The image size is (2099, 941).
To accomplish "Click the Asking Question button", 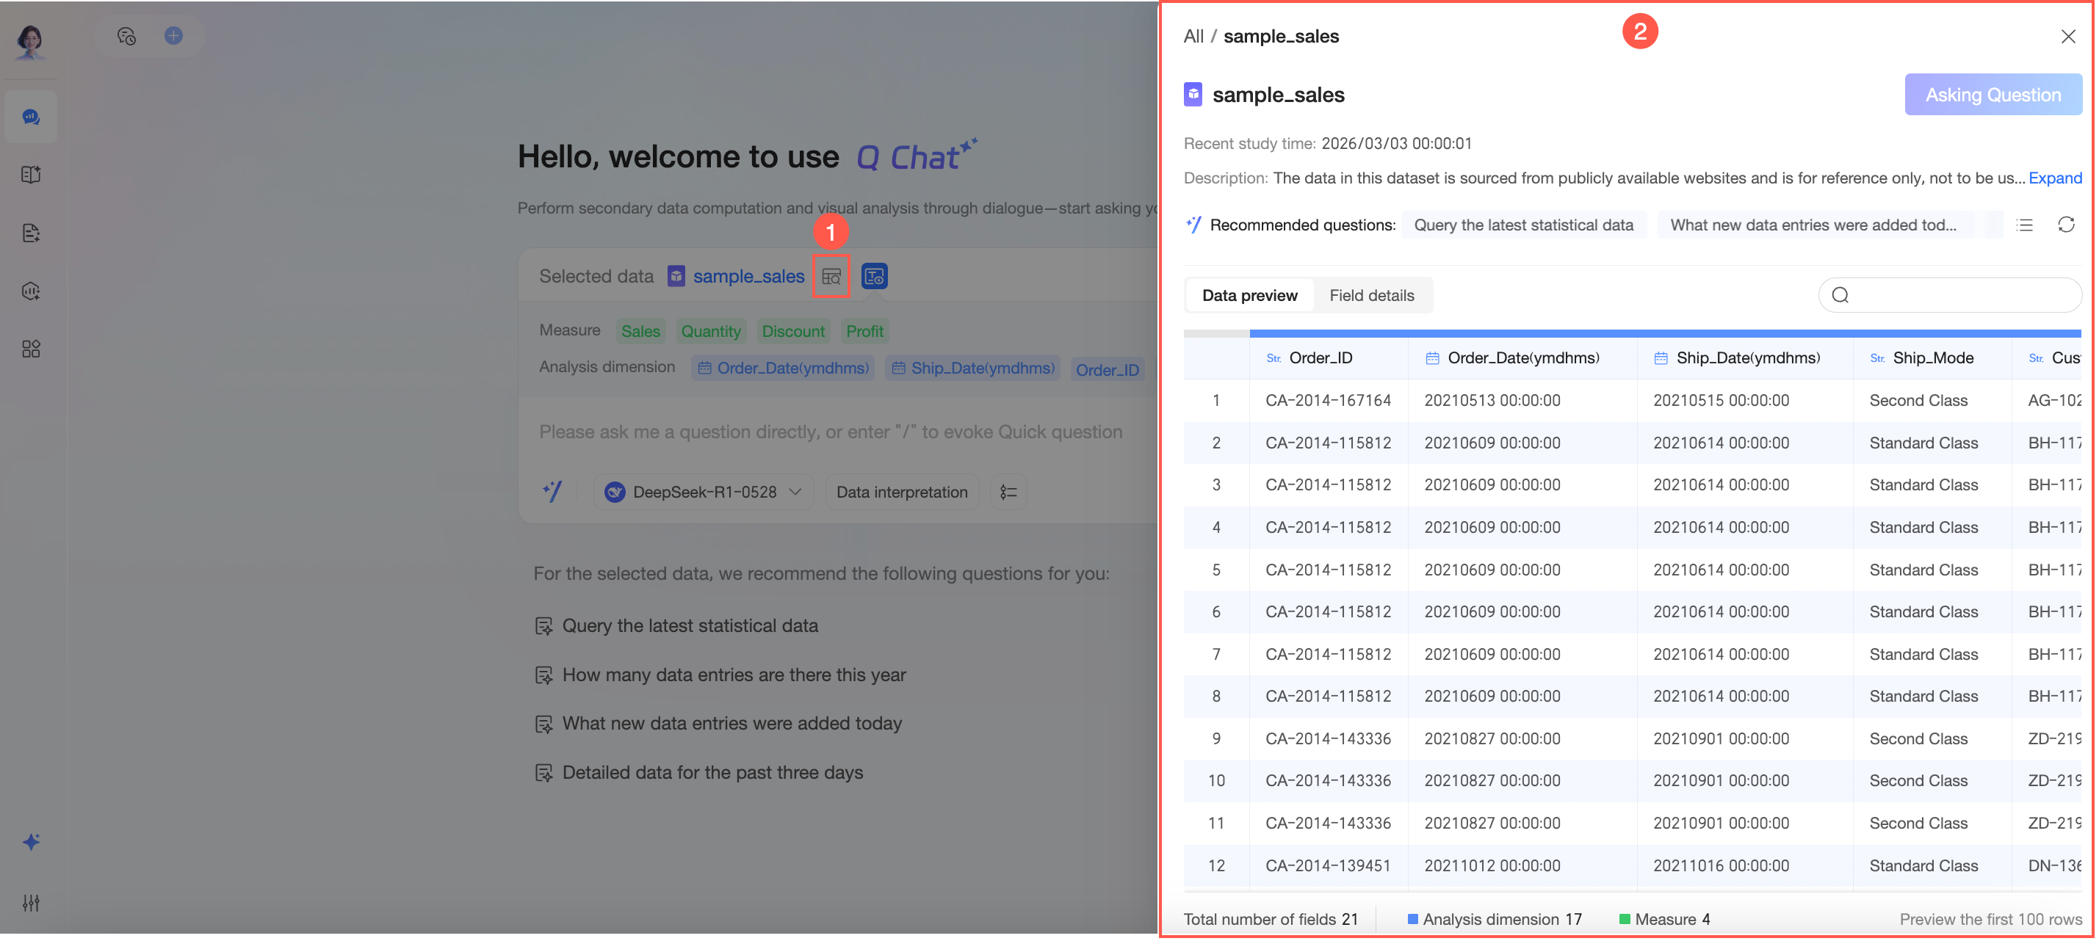I will point(1993,95).
